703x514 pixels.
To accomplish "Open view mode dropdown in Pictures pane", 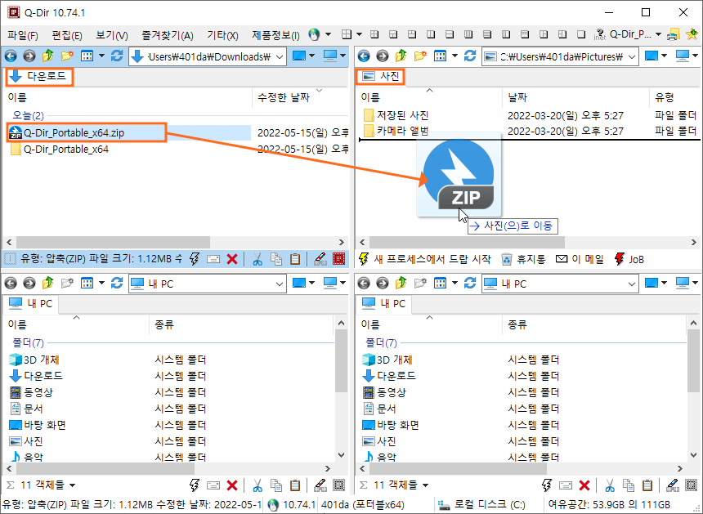I will click(454, 56).
